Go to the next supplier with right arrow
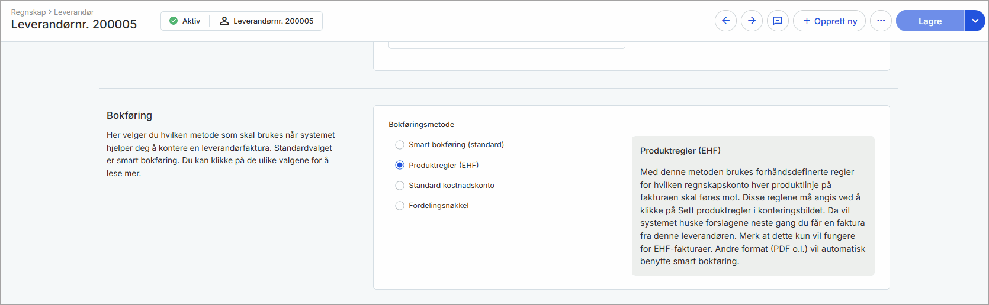This screenshot has height=305, width=989. coord(752,21)
